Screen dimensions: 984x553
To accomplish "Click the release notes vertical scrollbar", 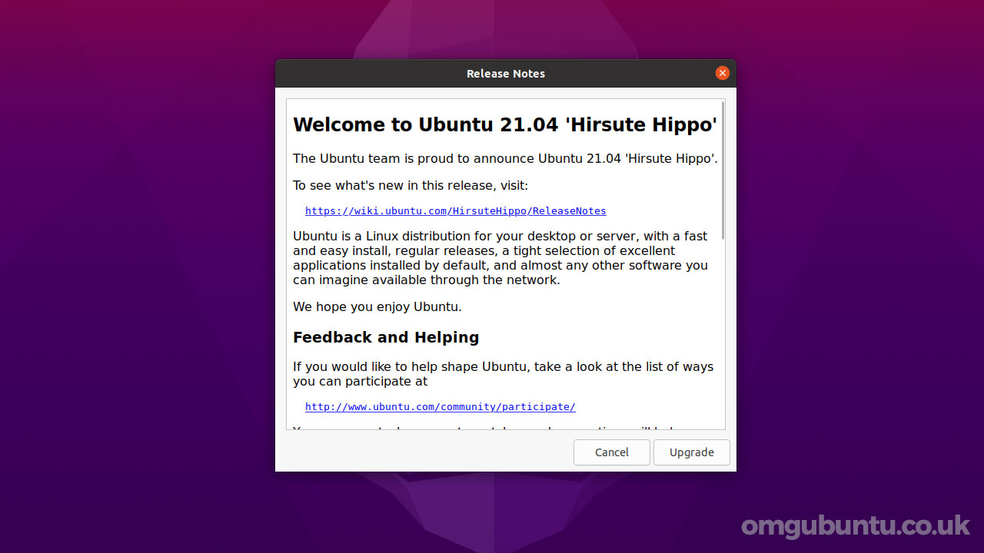I will pyautogui.click(x=723, y=171).
